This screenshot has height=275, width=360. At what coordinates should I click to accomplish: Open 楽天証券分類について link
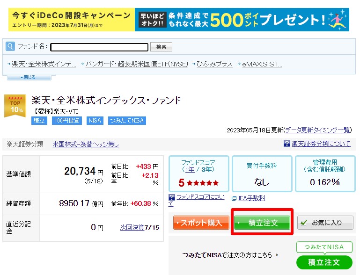click(321, 144)
